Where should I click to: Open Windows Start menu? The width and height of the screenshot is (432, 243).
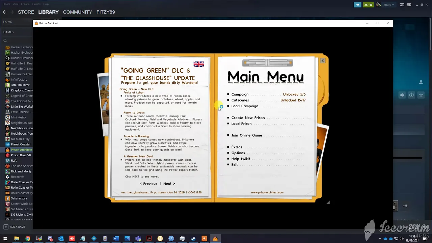[x=5, y=239]
